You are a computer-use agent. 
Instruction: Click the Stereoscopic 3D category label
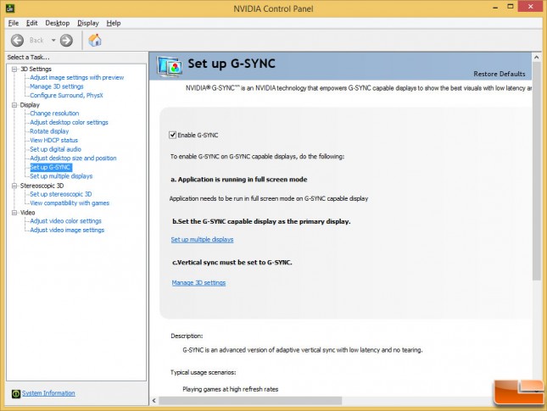pyautogui.click(x=42, y=186)
